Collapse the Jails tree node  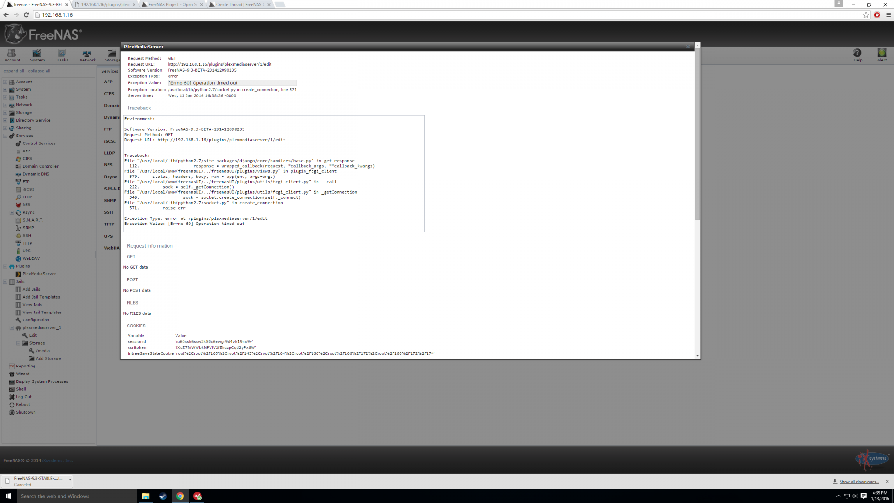[x=5, y=282]
